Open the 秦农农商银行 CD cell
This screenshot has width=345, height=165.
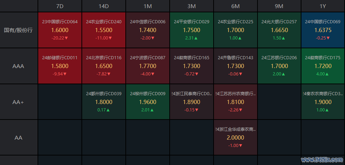pyautogui.click(x=323, y=102)
